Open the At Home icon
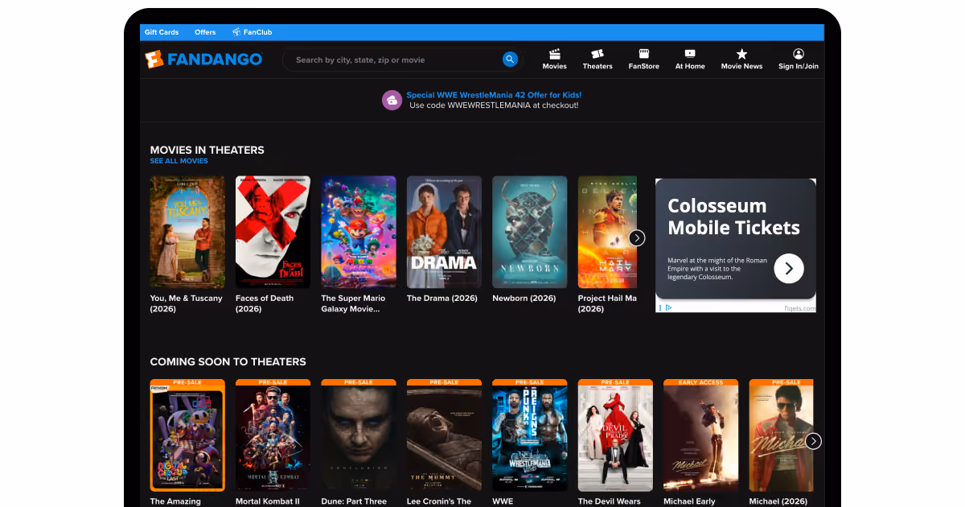 (x=690, y=54)
